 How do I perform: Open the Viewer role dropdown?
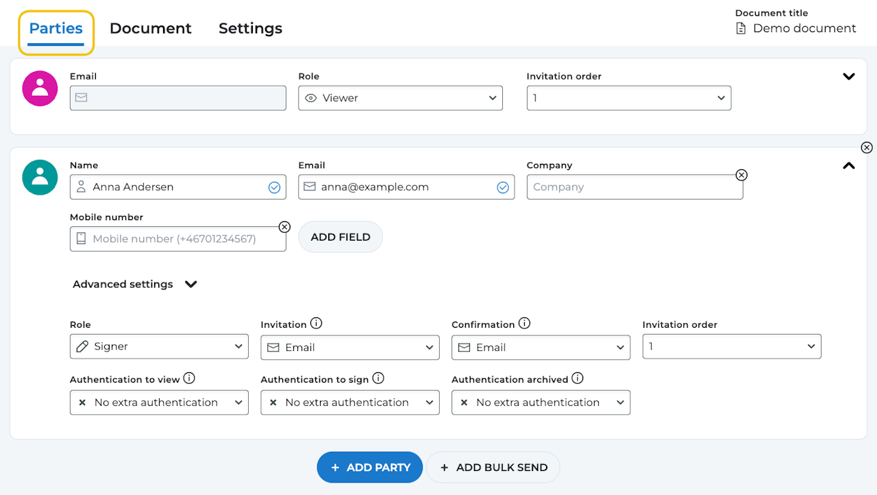tap(400, 98)
